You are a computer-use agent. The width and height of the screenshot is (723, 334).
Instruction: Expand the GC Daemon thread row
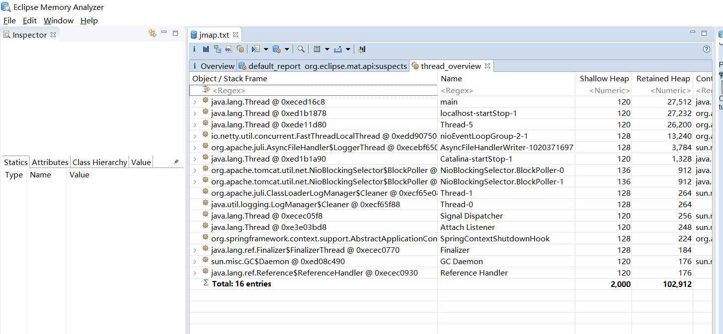coord(195,262)
